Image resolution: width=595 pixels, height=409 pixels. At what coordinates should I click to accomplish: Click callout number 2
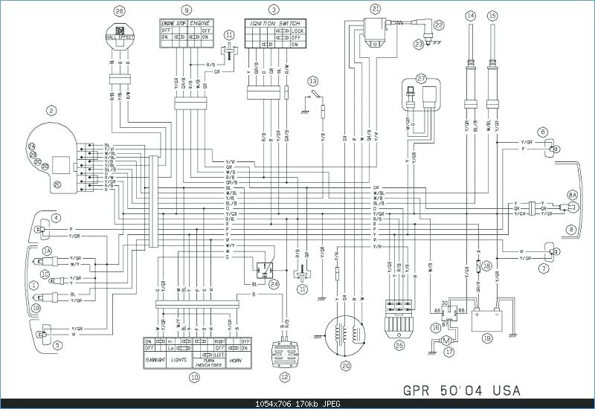[x=51, y=111]
